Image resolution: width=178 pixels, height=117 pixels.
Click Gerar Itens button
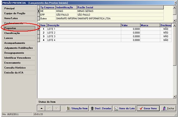pyautogui.click(x=148, y=109)
